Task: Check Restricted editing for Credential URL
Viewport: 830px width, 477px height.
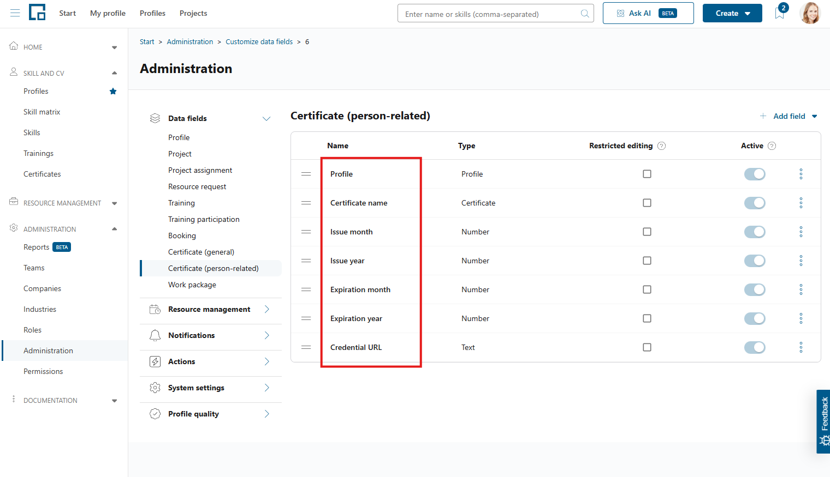Action: (x=647, y=347)
